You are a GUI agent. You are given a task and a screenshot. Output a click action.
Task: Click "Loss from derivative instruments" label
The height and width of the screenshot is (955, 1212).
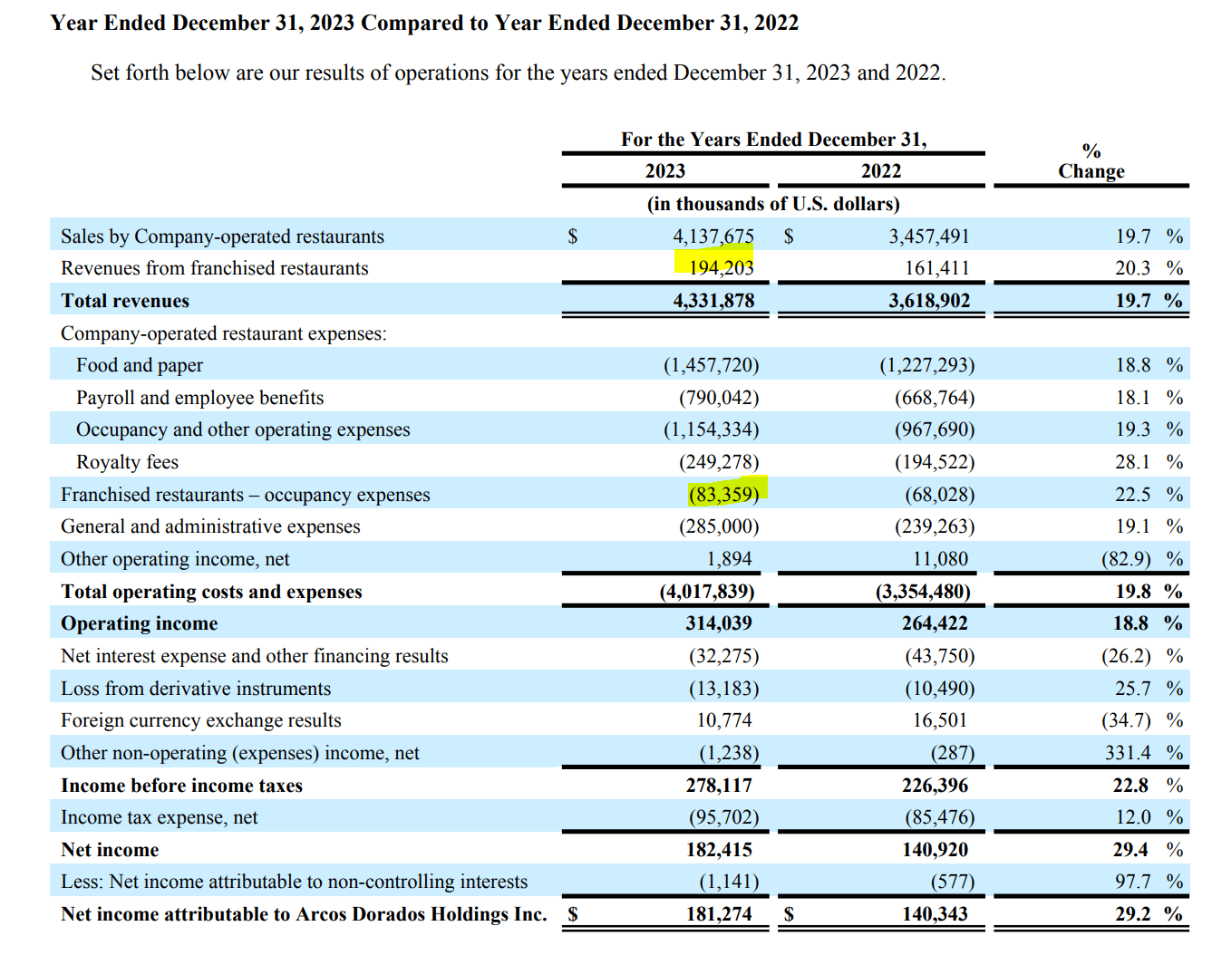[196, 689]
